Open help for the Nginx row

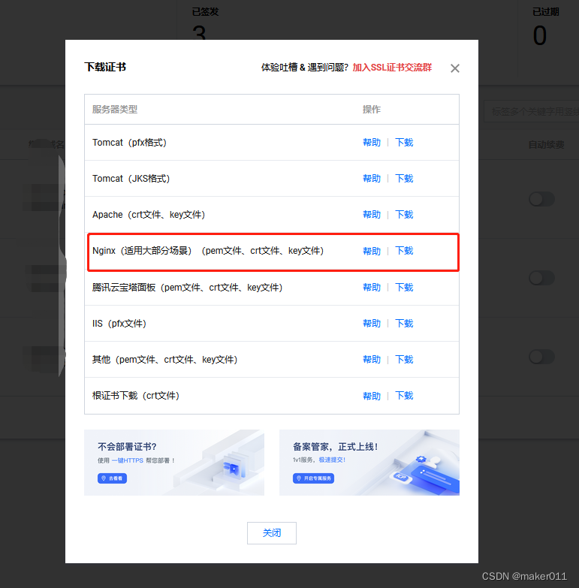[x=372, y=251]
